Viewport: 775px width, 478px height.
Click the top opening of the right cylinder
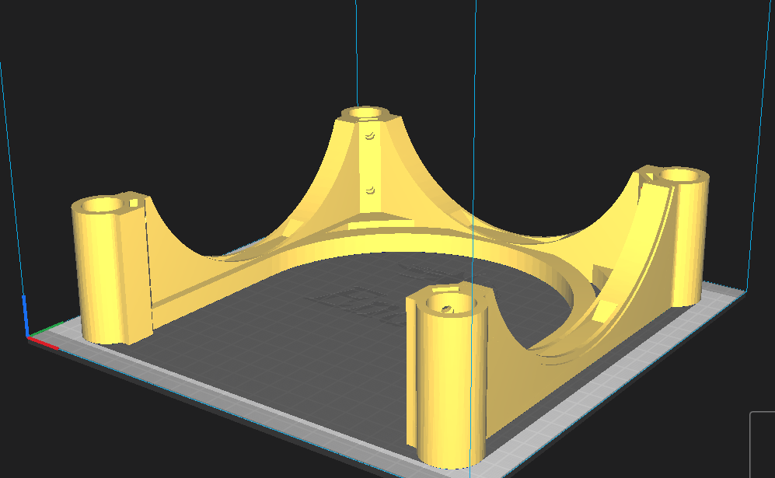pos(681,176)
